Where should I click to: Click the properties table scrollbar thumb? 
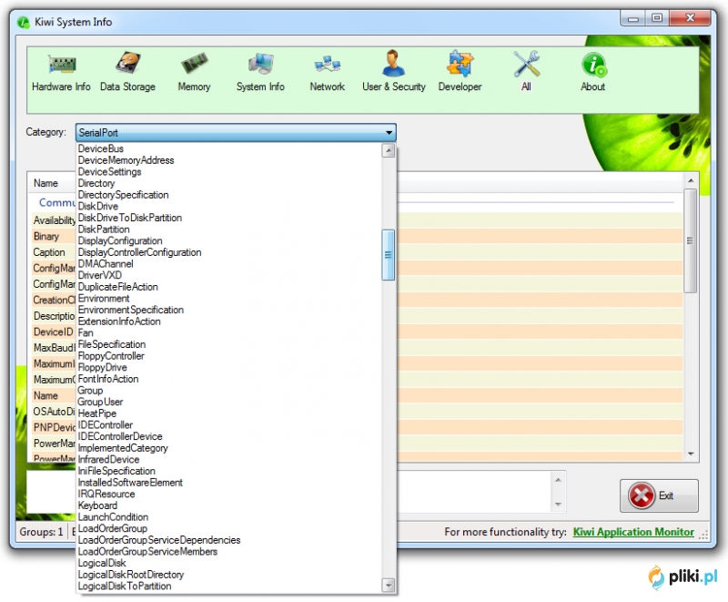click(691, 240)
